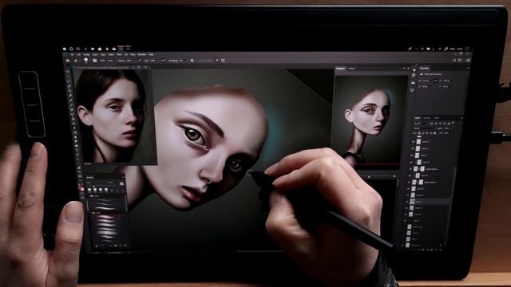Toggle layer filtering on/off switch
The width and height of the screenshot is (511, 287).
click(x=453, y=123)
